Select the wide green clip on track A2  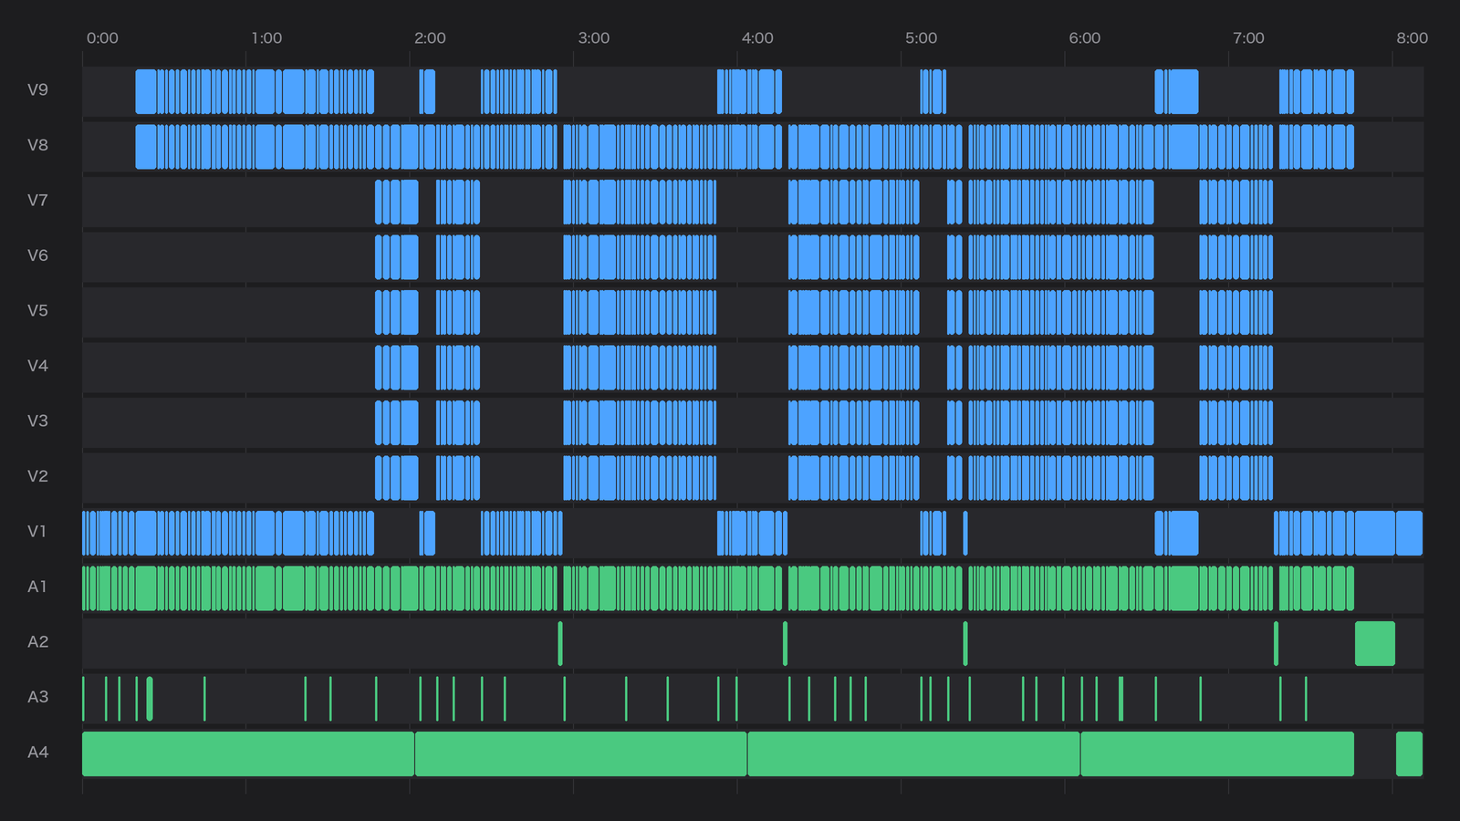point(1375,643)
